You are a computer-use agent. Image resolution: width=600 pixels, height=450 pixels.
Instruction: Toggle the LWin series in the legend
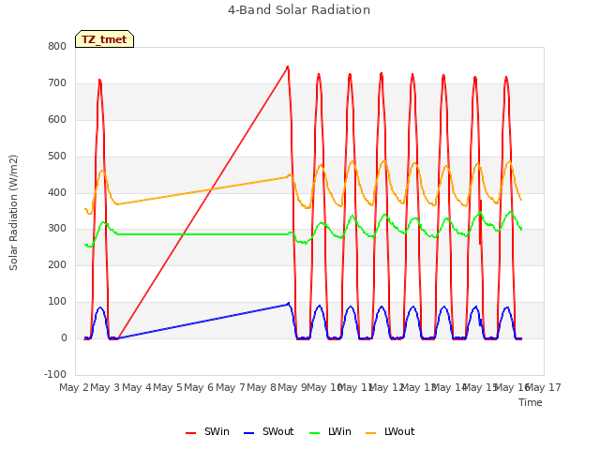point(330,431)
